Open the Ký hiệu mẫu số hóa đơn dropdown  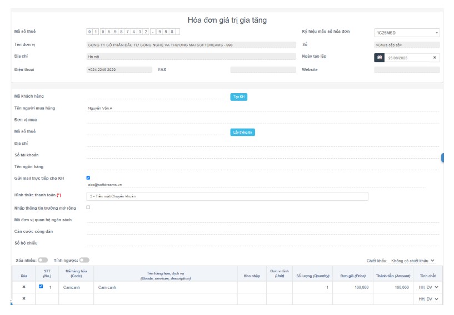(x=407, y=33)
